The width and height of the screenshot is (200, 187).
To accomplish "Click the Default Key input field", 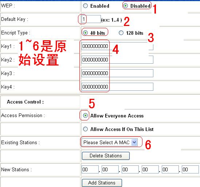I will pos(91,19).
